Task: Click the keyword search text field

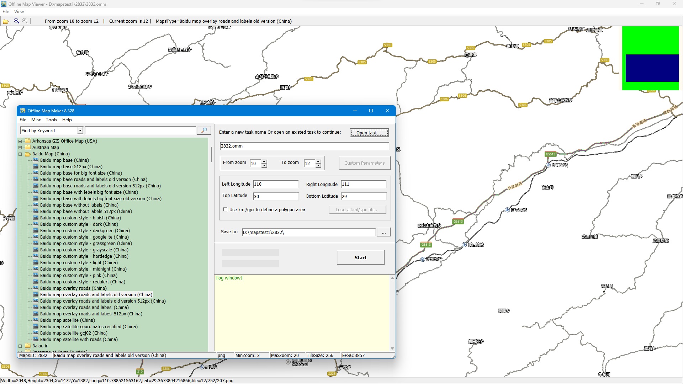Action: pyautogui.click(x=141, y=130)
